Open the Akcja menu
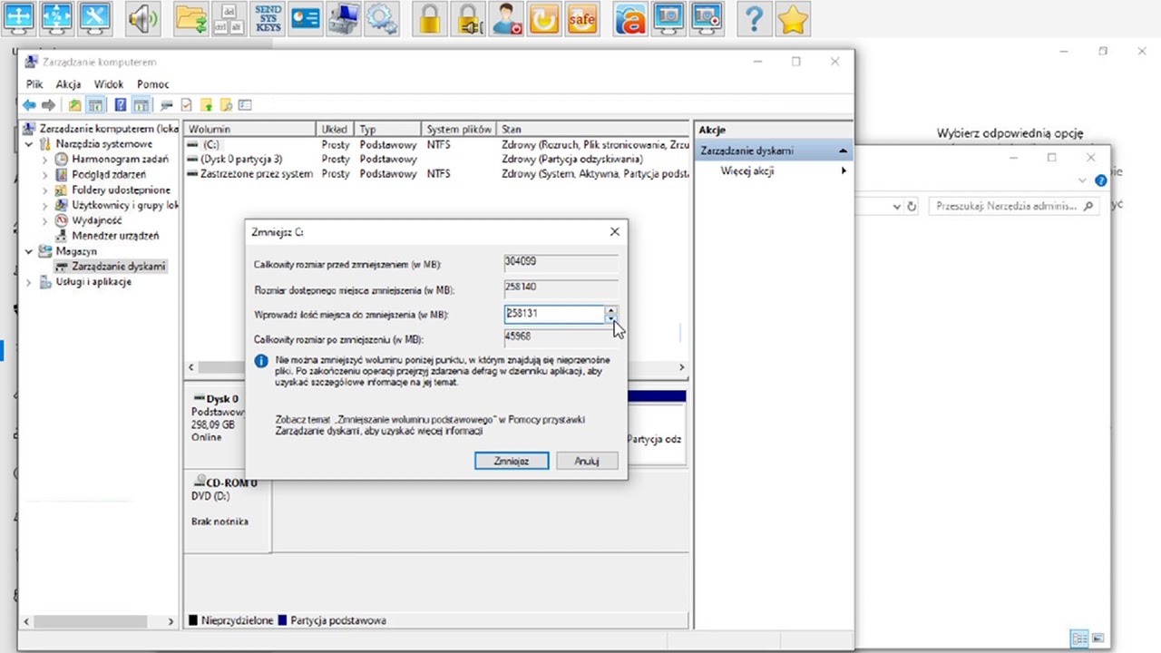The height and width of the screenshot is (653, 1161). click(x=68, y=84)
